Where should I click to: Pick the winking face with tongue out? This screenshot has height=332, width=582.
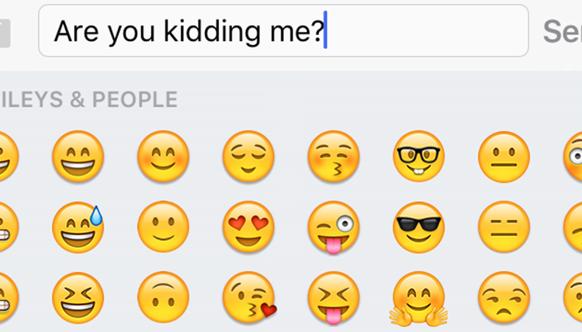(334, 227)
